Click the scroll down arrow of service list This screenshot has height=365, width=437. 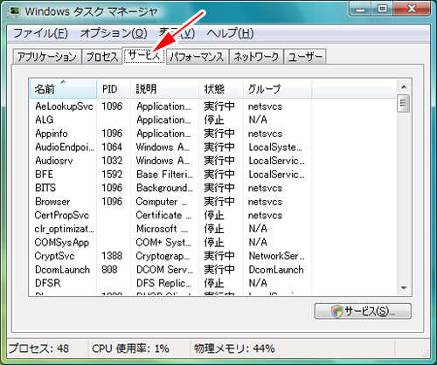pyautogui.click(x=404, y=288)
